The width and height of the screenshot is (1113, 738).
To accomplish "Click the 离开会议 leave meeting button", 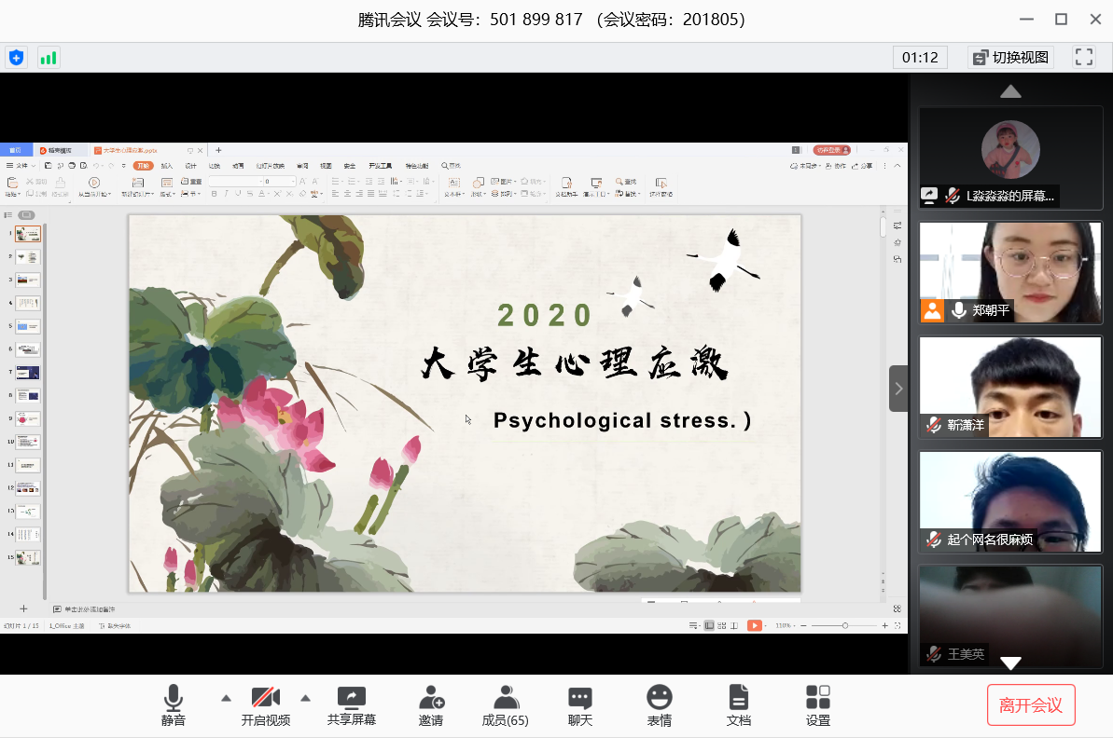I will (1031, 705).
